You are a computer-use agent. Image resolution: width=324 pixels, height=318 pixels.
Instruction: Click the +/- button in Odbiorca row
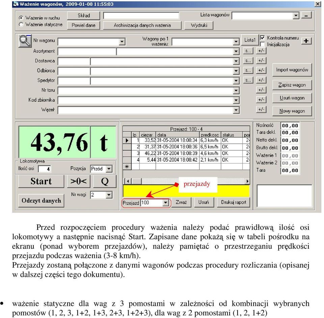(261, 70)
